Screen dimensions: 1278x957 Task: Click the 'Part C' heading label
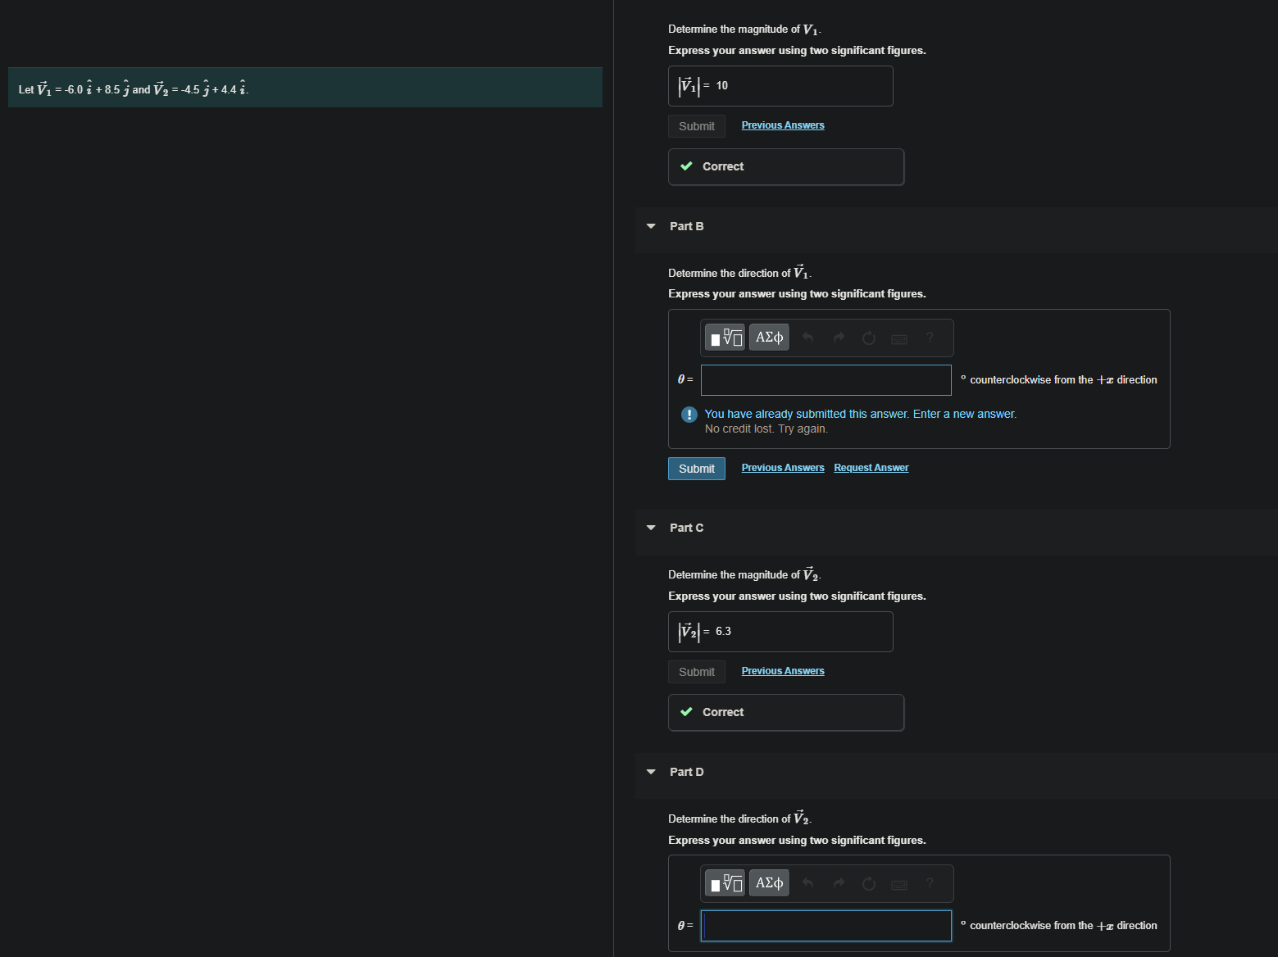[687, 528]
